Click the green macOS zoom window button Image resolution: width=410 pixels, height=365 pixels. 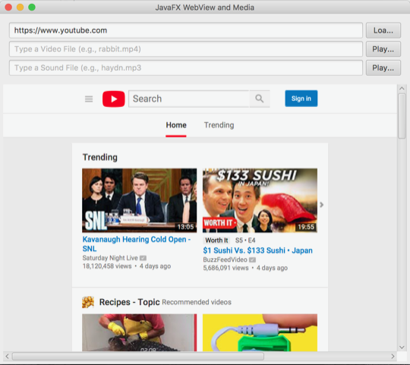pos(32,8)
